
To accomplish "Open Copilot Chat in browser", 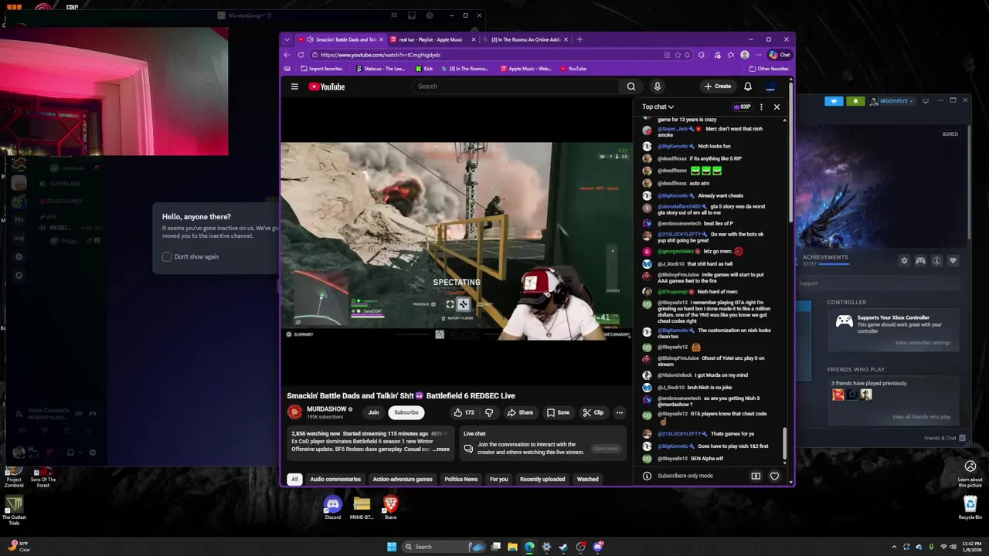I will (779, 55).
